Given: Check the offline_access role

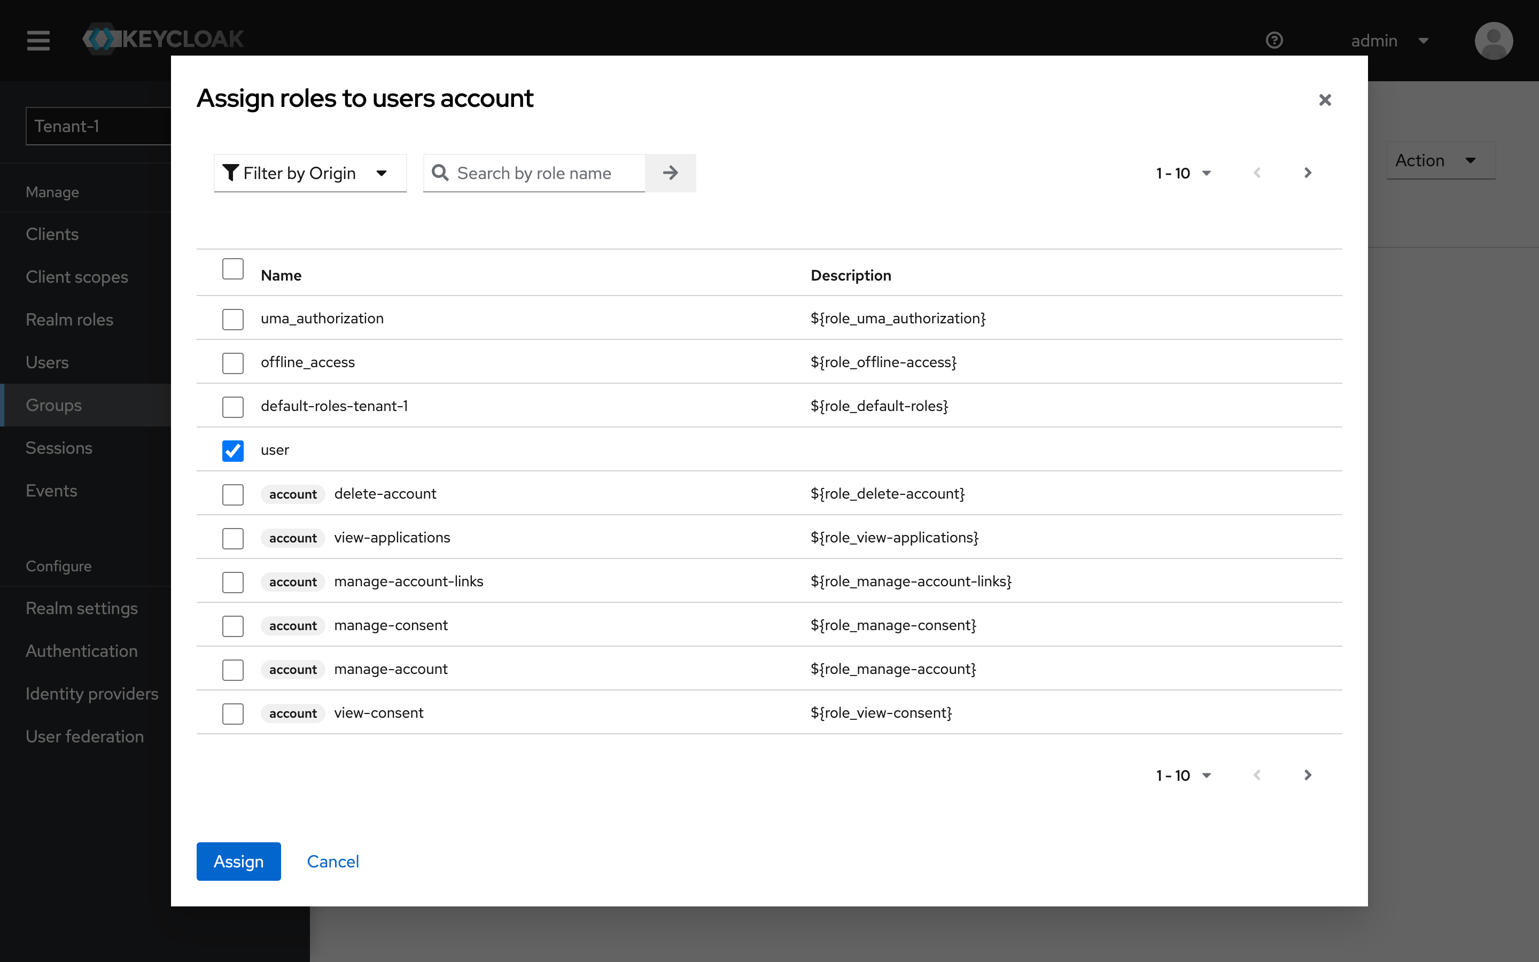Looking at the screenshot, I should (x=233, y=363).
